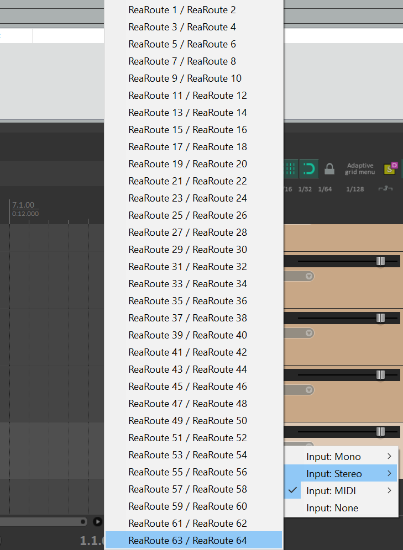Set grid division to 1/32
This screenshot has height=550, width=403.
point(305,189)
